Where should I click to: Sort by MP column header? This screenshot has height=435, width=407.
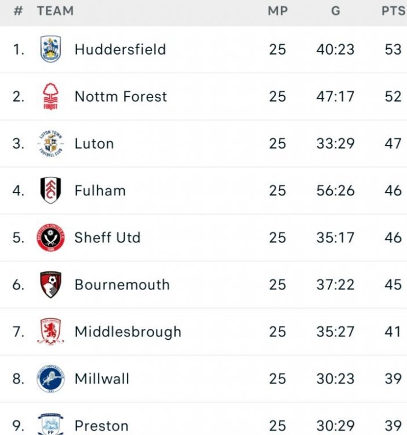point(278,11)
